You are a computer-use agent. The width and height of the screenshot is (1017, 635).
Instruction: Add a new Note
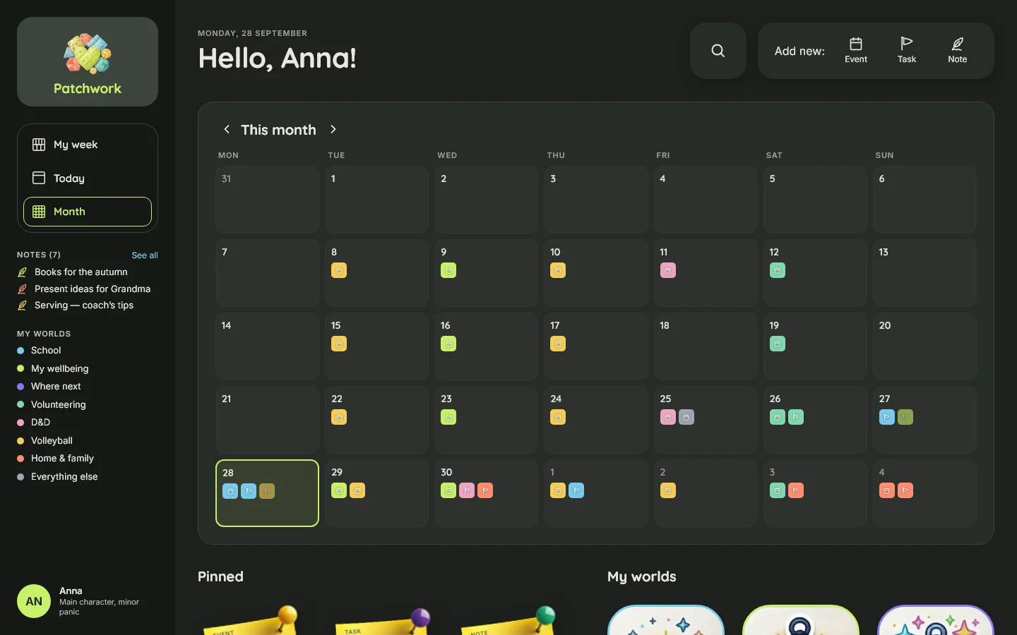pos(958,51)
